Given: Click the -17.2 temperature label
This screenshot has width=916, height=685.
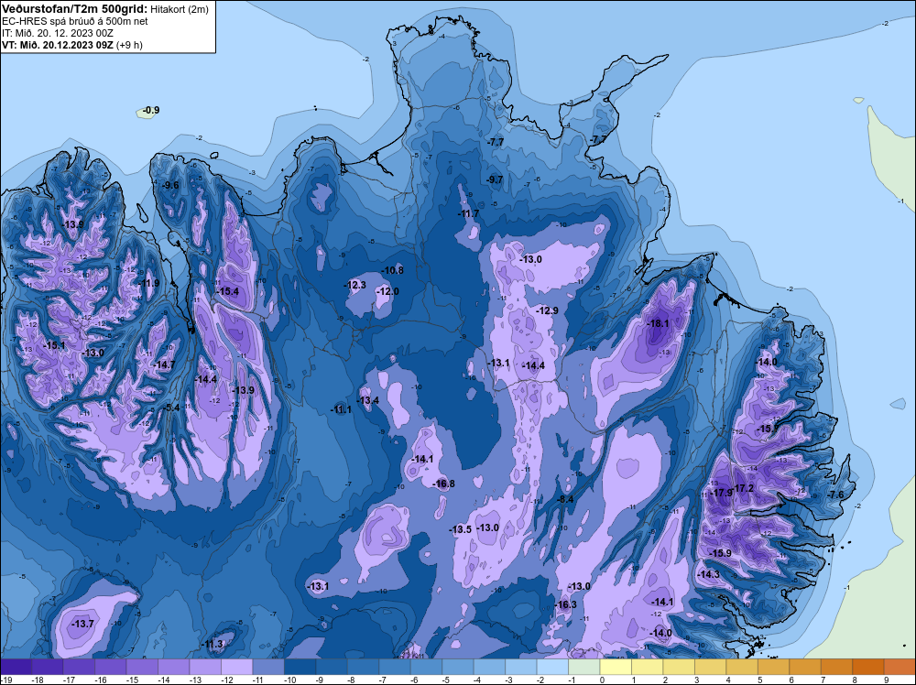Looking at the screenshot, I should [743, 488].
